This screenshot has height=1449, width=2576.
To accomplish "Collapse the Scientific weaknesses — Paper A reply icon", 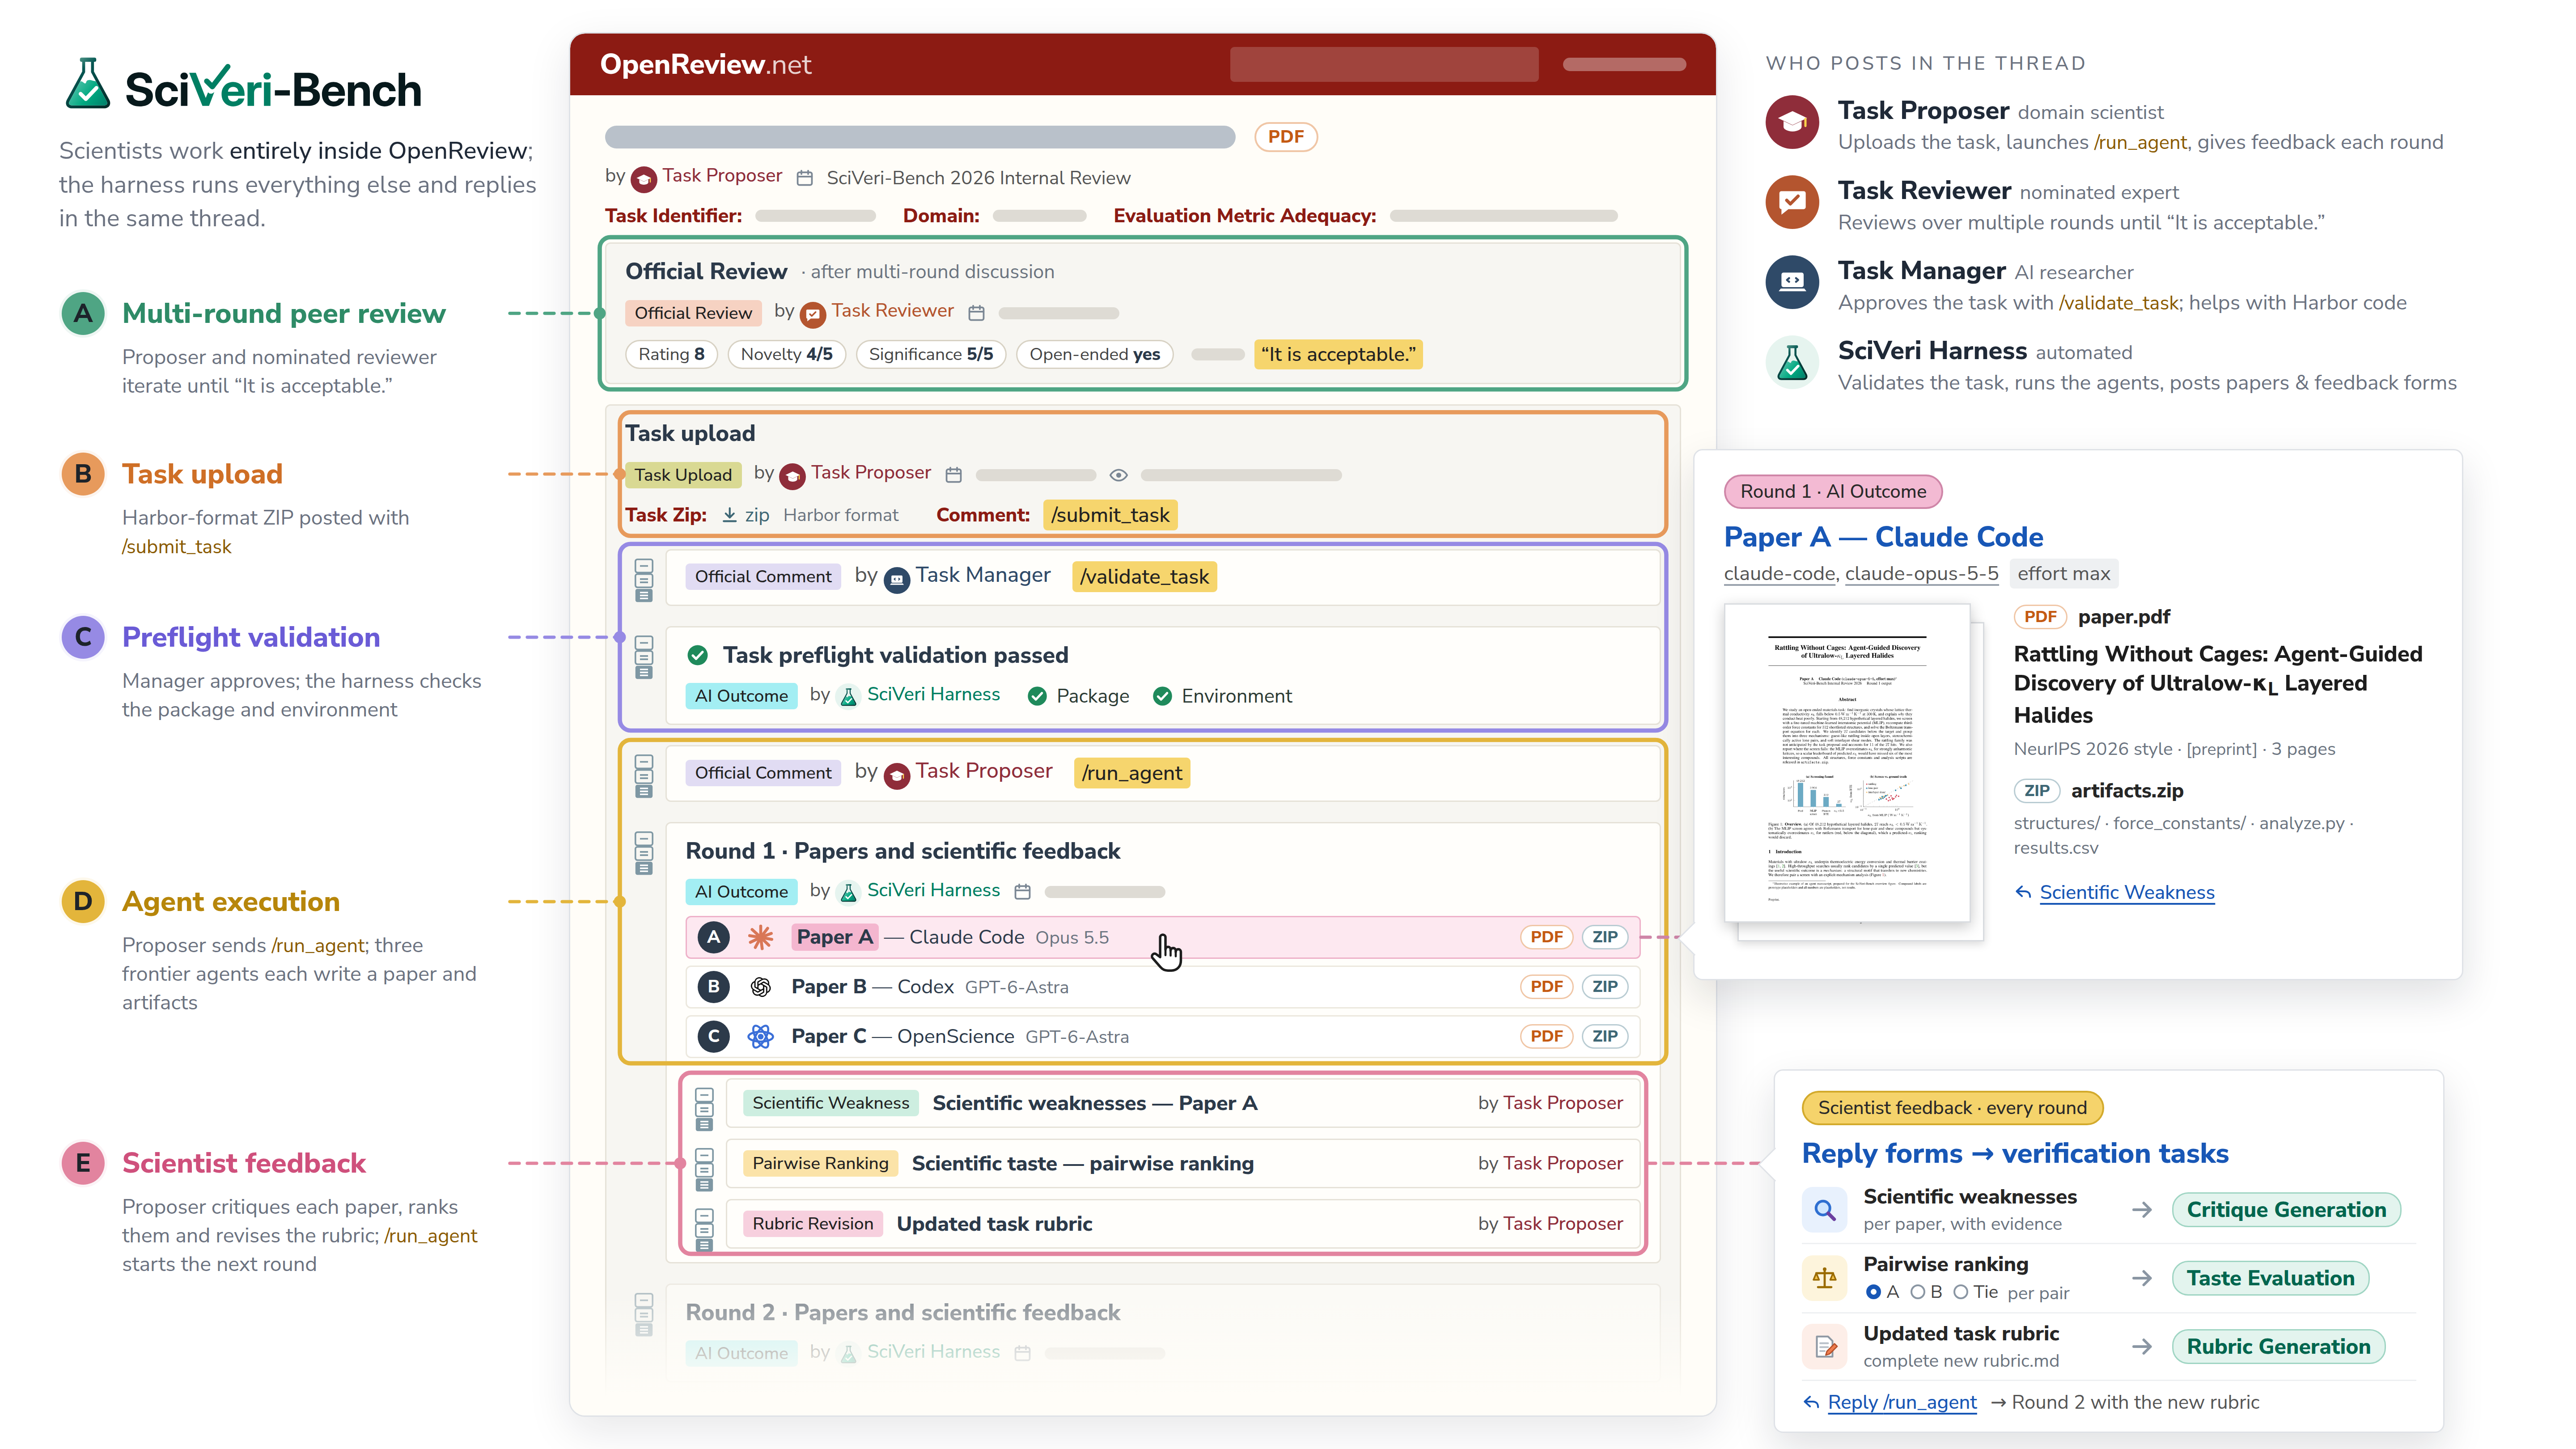I will point(704,1109).
